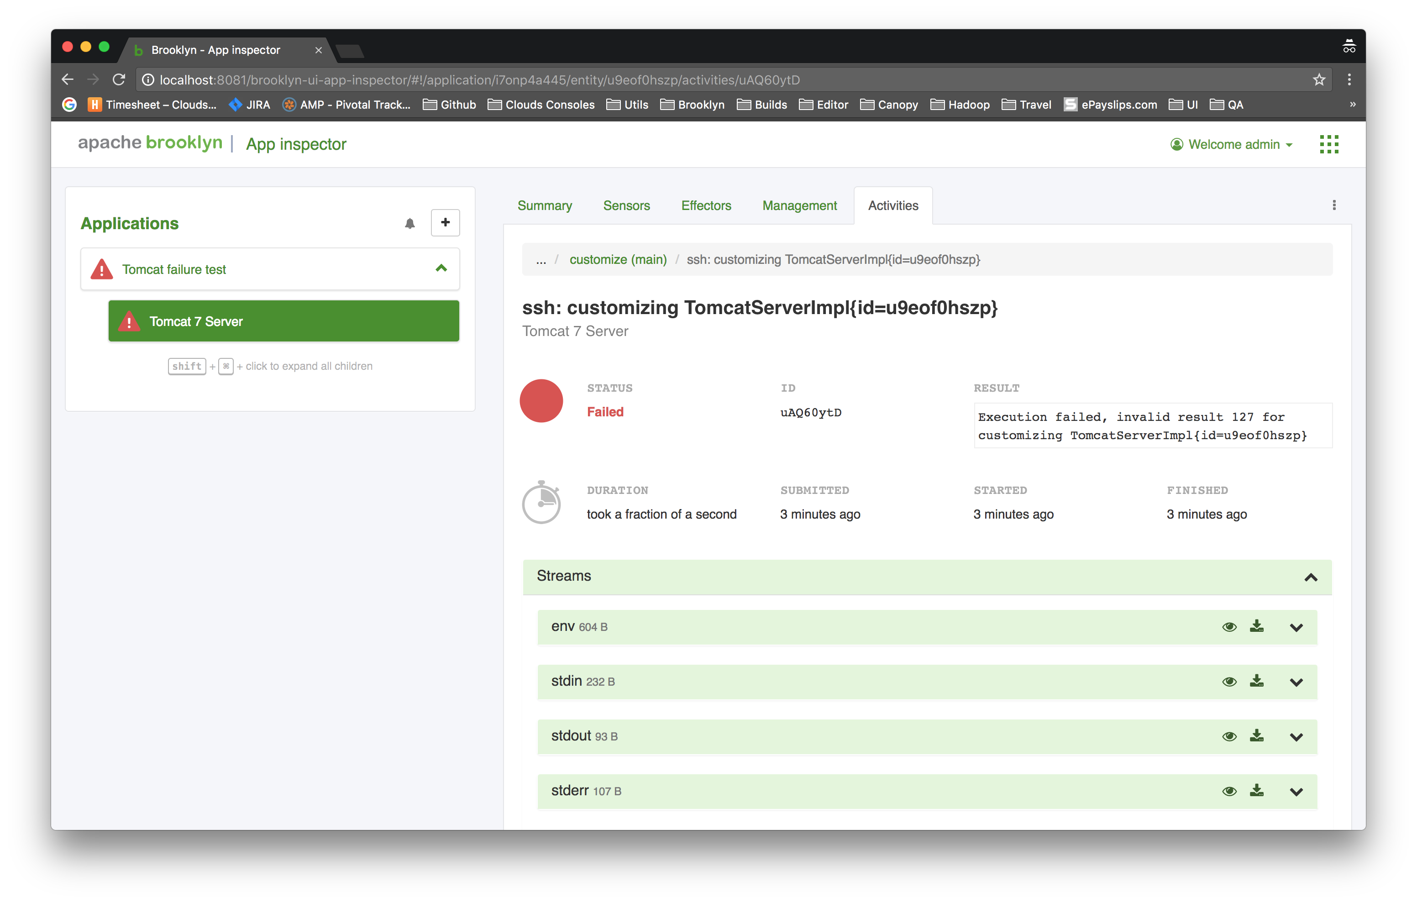Viewport: 1417px width, 903px height.
Task: Download the env stream
Action: [x=1256, y=626]
